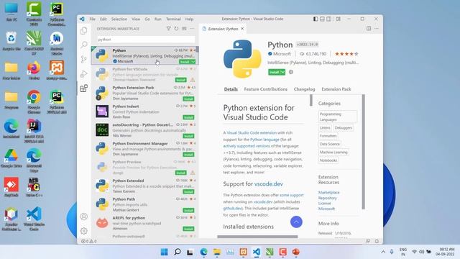
Task: Expand Install dropdown arrow in Python list row
Action: [x=193, y=62]
